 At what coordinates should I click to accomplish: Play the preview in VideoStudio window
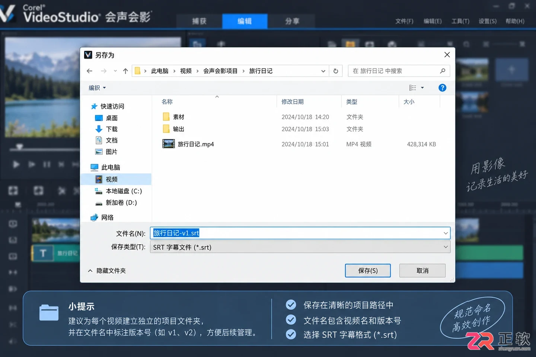[16, 164]
